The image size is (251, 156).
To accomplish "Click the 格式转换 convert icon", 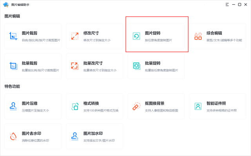I will (x=75, y=106).
